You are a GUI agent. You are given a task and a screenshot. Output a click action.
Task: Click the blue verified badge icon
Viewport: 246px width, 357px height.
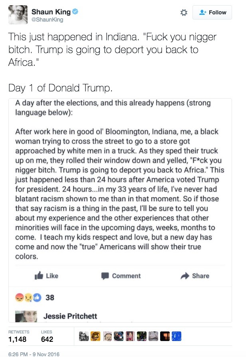click(x=75, y=12)
